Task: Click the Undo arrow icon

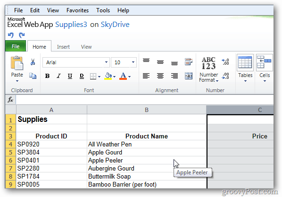Action: (11, 35)
